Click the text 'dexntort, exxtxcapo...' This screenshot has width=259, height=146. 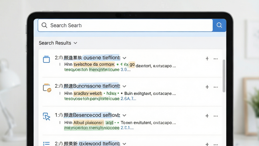coord(156,66)
